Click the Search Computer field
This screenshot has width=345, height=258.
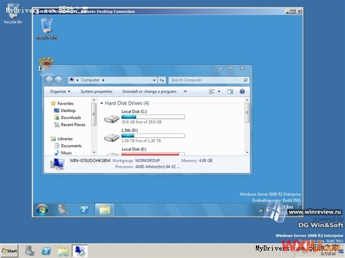click(x=209, y=80)
